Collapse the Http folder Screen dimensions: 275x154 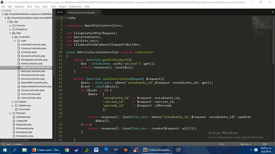pos(10,33)
